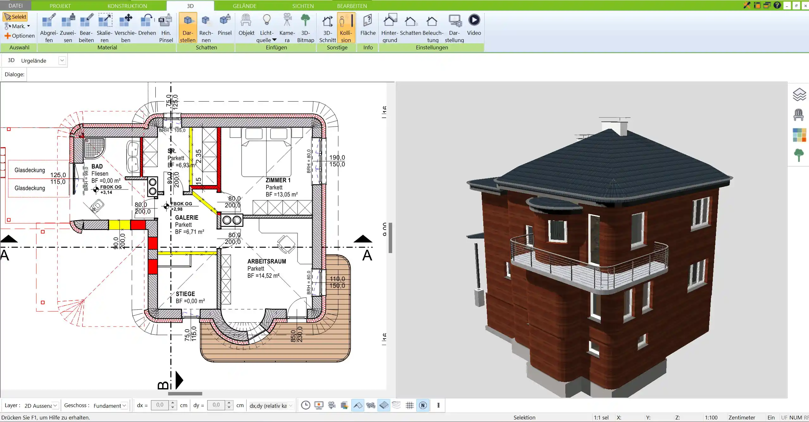Open the layers panel icon in the right sidebar
Viewport: 809px width, 422px height.
pyautogui.click(x=799, y=95)
